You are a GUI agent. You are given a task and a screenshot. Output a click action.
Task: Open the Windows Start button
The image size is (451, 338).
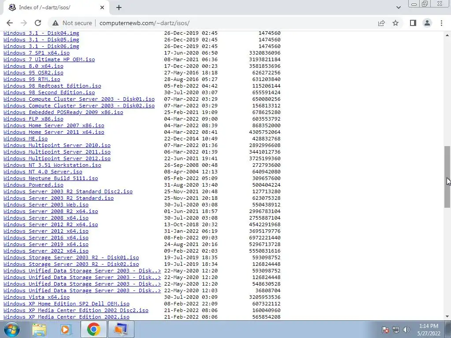click(x=12, y=329)
